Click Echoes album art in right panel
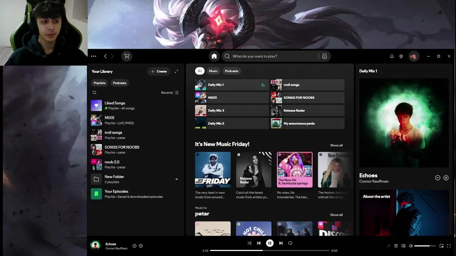 [404, 123]
